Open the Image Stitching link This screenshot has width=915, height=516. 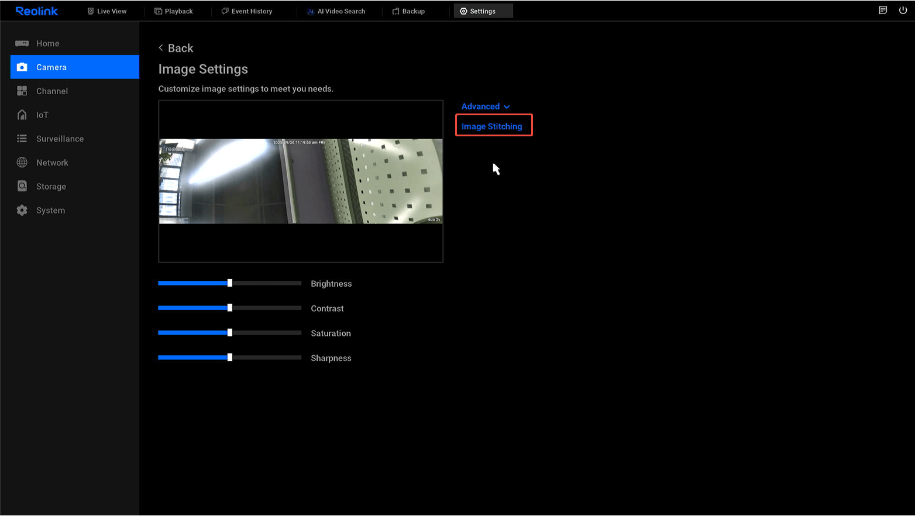pos(491,126)
